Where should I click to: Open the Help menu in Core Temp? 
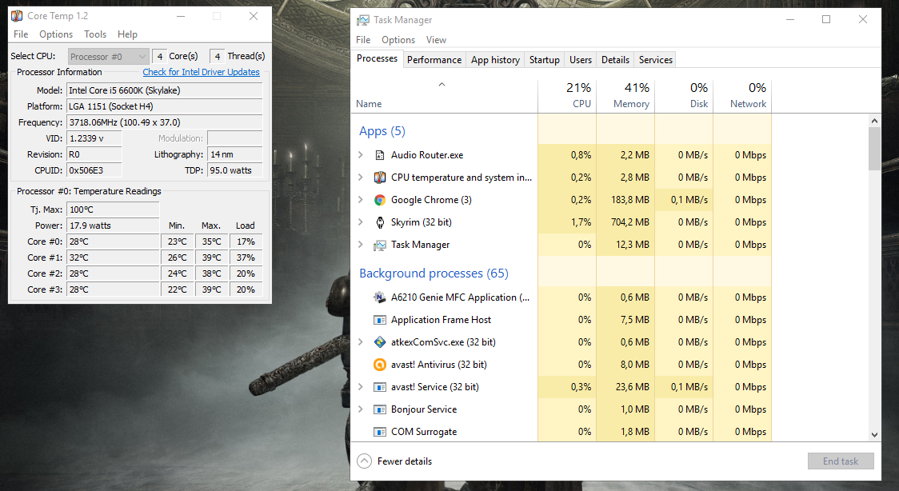coord(127,34)
